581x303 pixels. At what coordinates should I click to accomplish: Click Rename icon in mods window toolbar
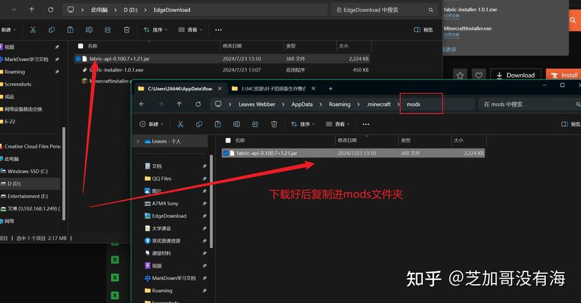(x=236, y=124)
